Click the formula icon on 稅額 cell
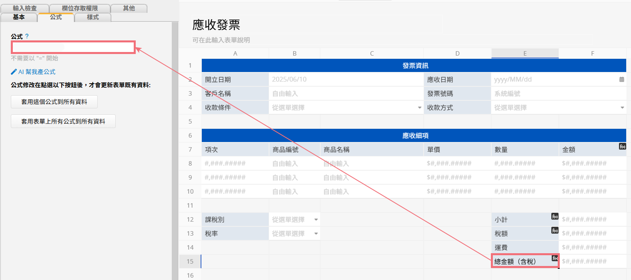Screen dimensions: 631x280 [555, 230]
